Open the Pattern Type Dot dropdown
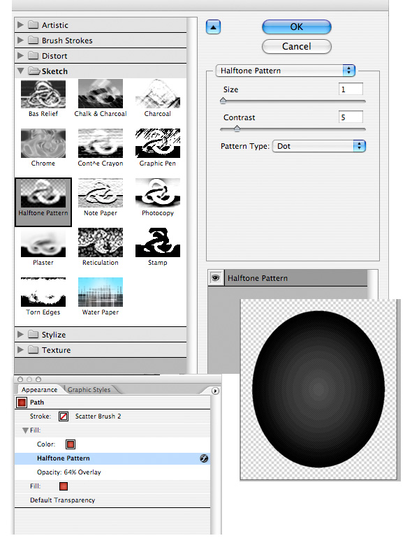This screenshot has width=419, height=559. (x=319, y=146)
